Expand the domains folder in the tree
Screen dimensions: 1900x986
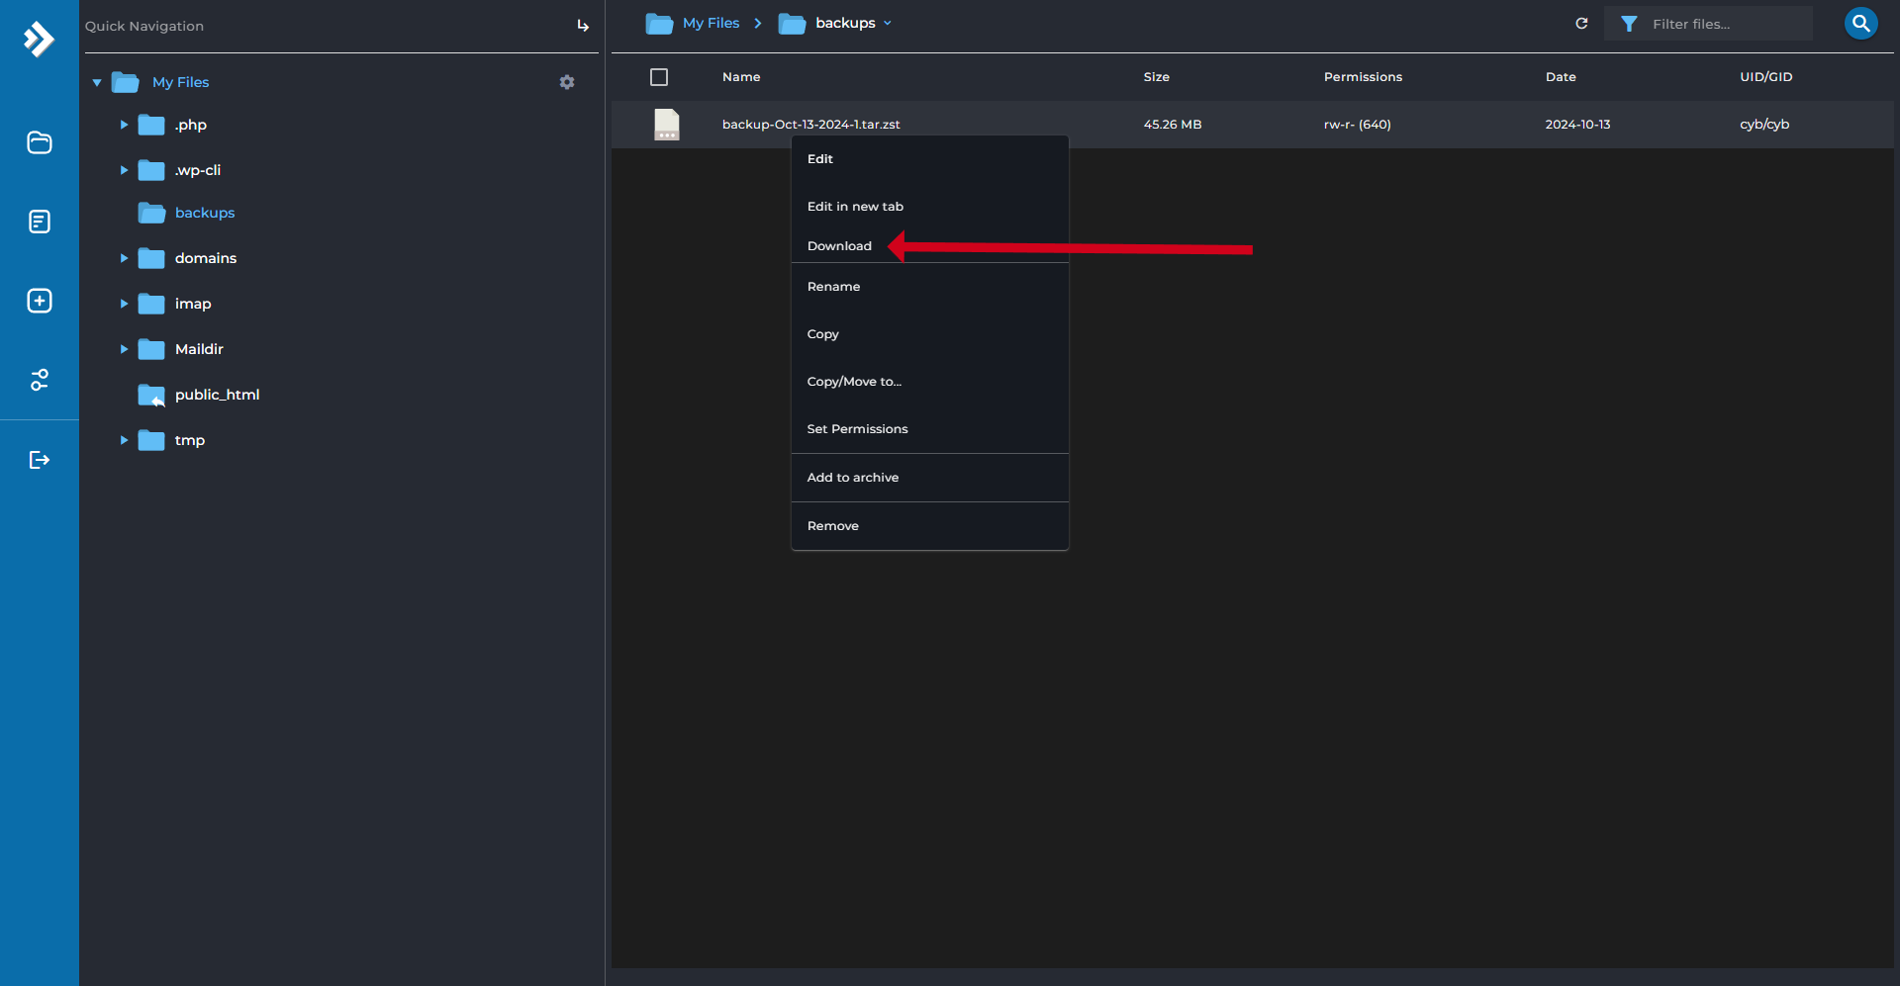click(x=124, y=258)
